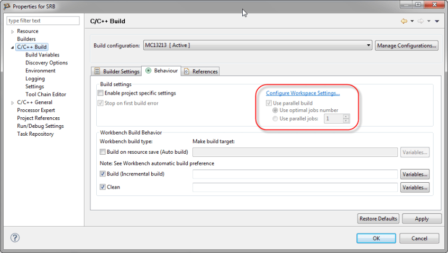Open the Build configuration combo box

click(258, 45)
